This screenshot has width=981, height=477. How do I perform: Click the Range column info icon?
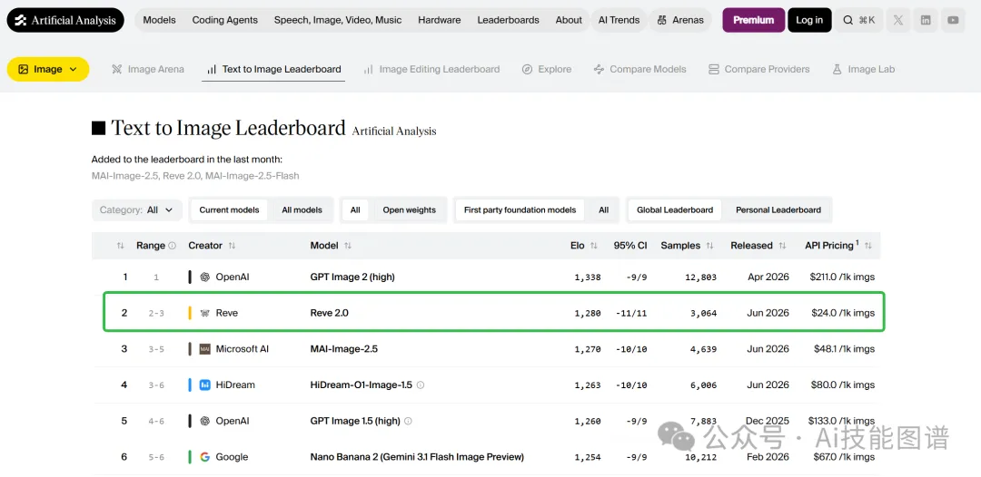(172, 246)
